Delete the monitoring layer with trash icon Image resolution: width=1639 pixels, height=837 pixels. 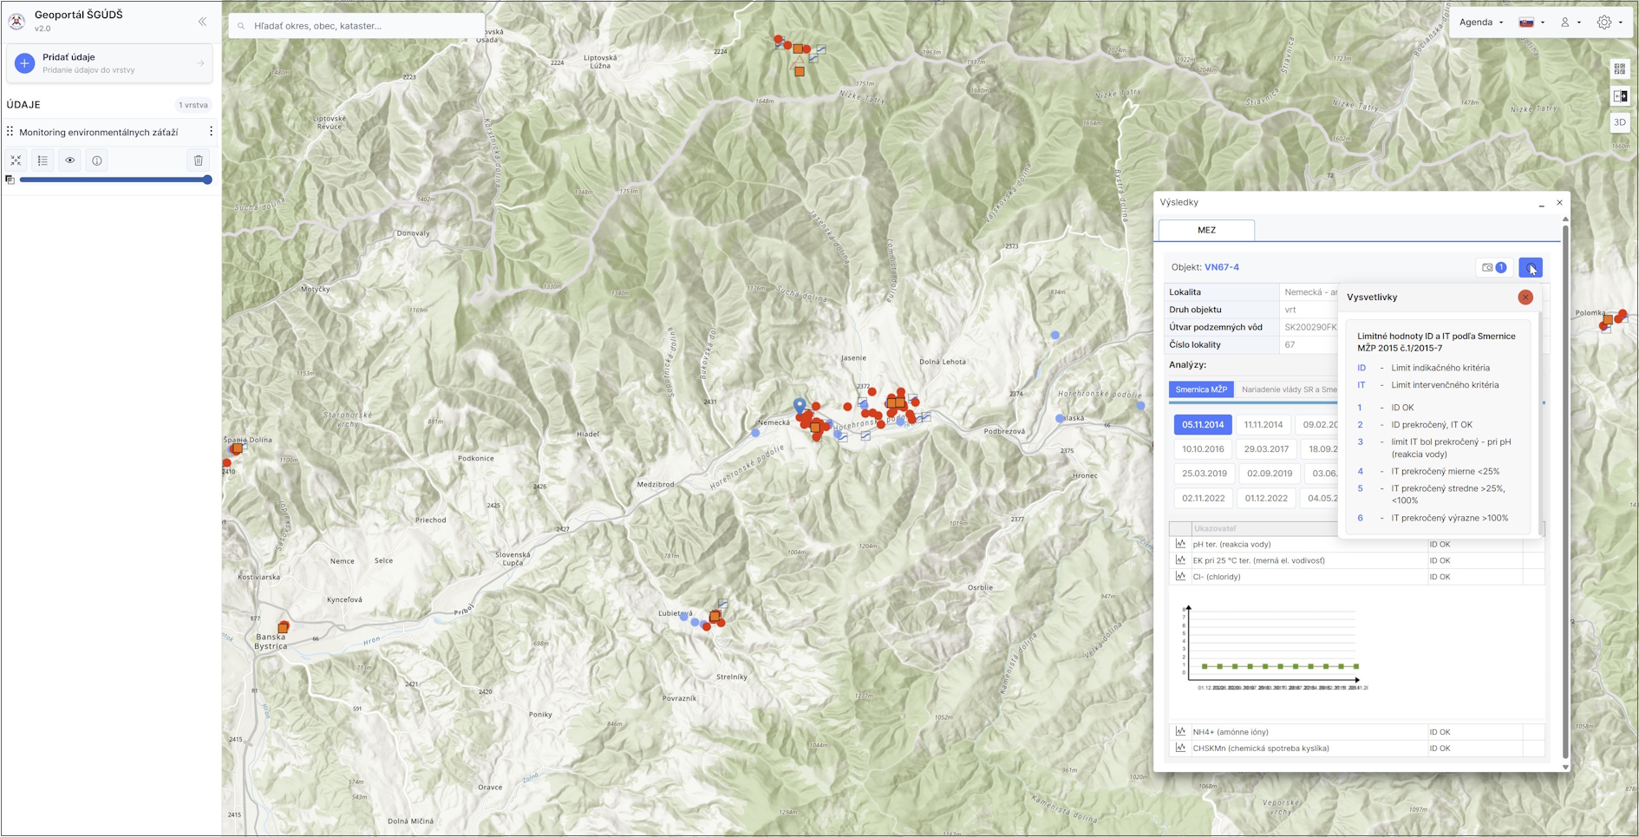click(x=199, y=160)
